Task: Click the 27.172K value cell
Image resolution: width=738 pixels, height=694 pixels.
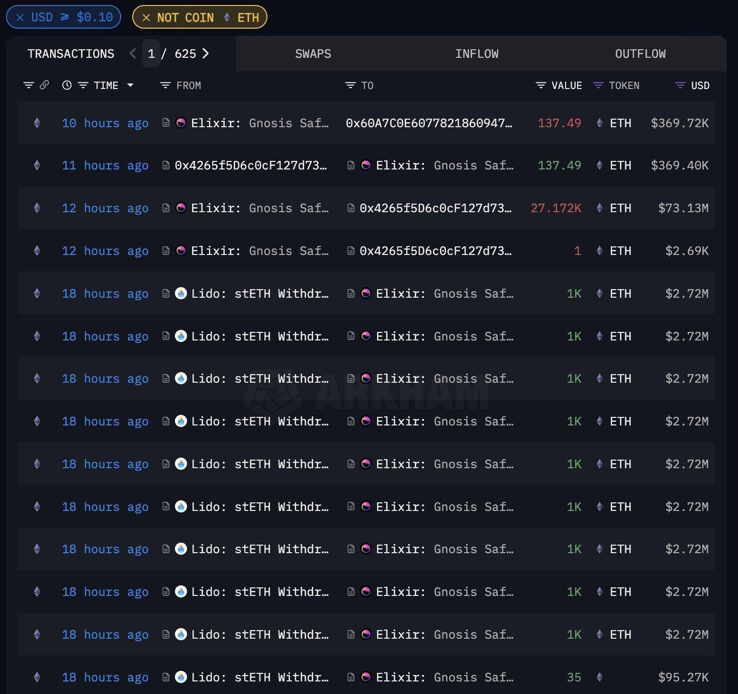Action: [x=556, y=208]
